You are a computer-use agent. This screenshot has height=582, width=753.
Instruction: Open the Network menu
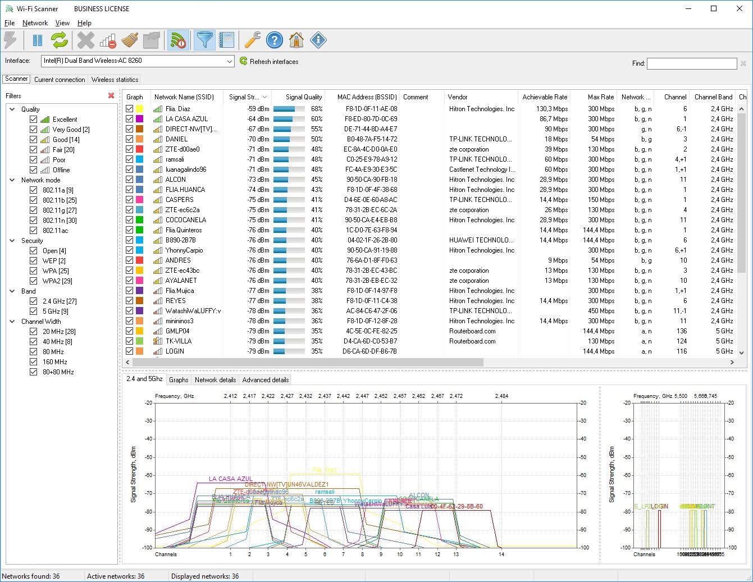coord(35,23)
